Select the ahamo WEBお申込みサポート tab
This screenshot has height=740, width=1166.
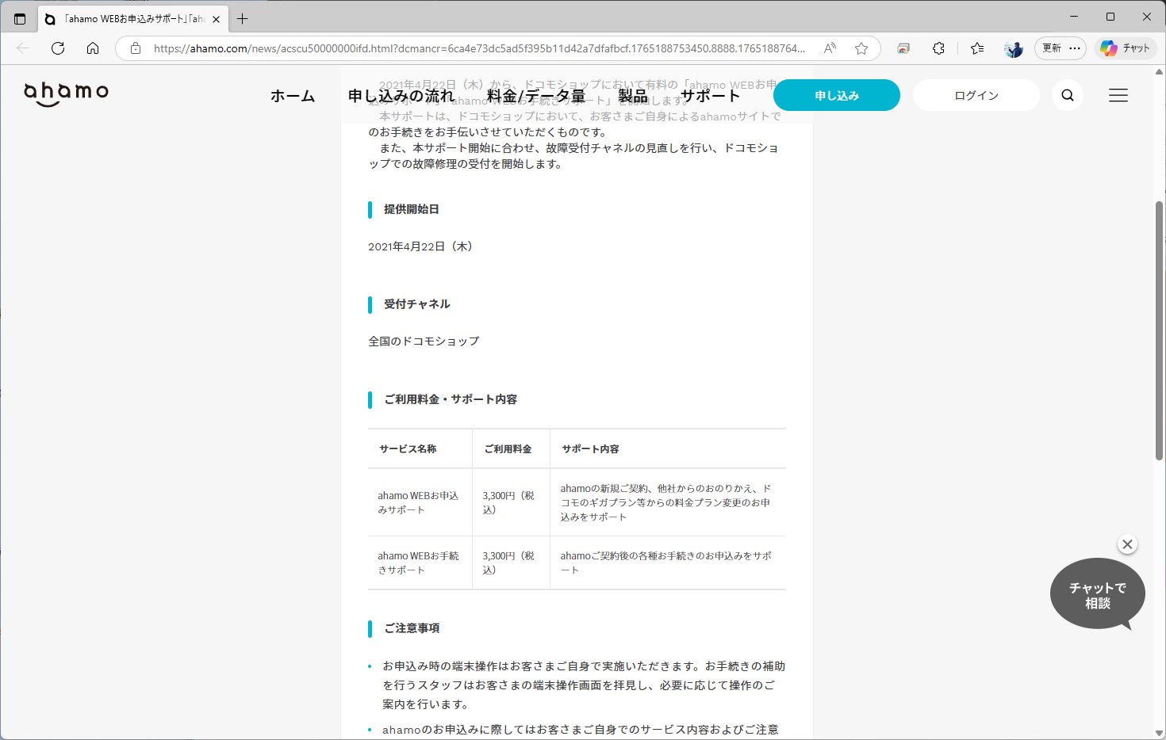132,19
